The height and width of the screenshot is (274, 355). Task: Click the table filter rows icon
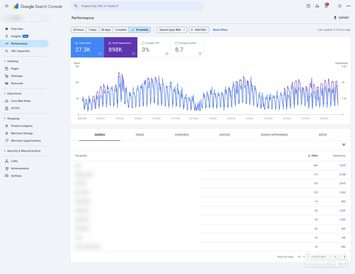(x=343, y=145)
